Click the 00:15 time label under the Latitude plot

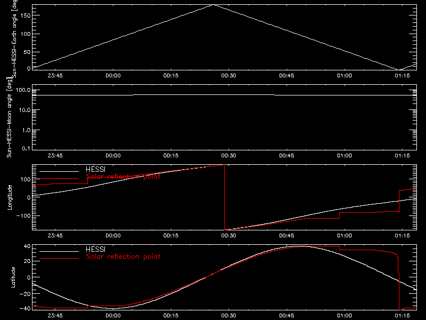(x=170, y=315)
